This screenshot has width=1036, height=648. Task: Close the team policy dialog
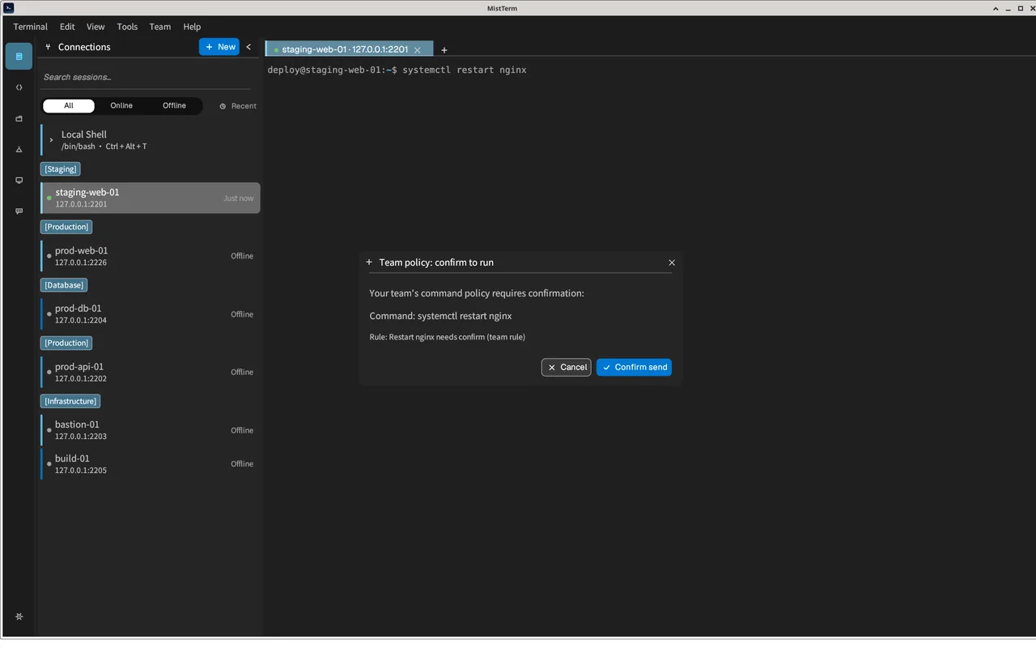pyautogui.click(x=672, y=262)
